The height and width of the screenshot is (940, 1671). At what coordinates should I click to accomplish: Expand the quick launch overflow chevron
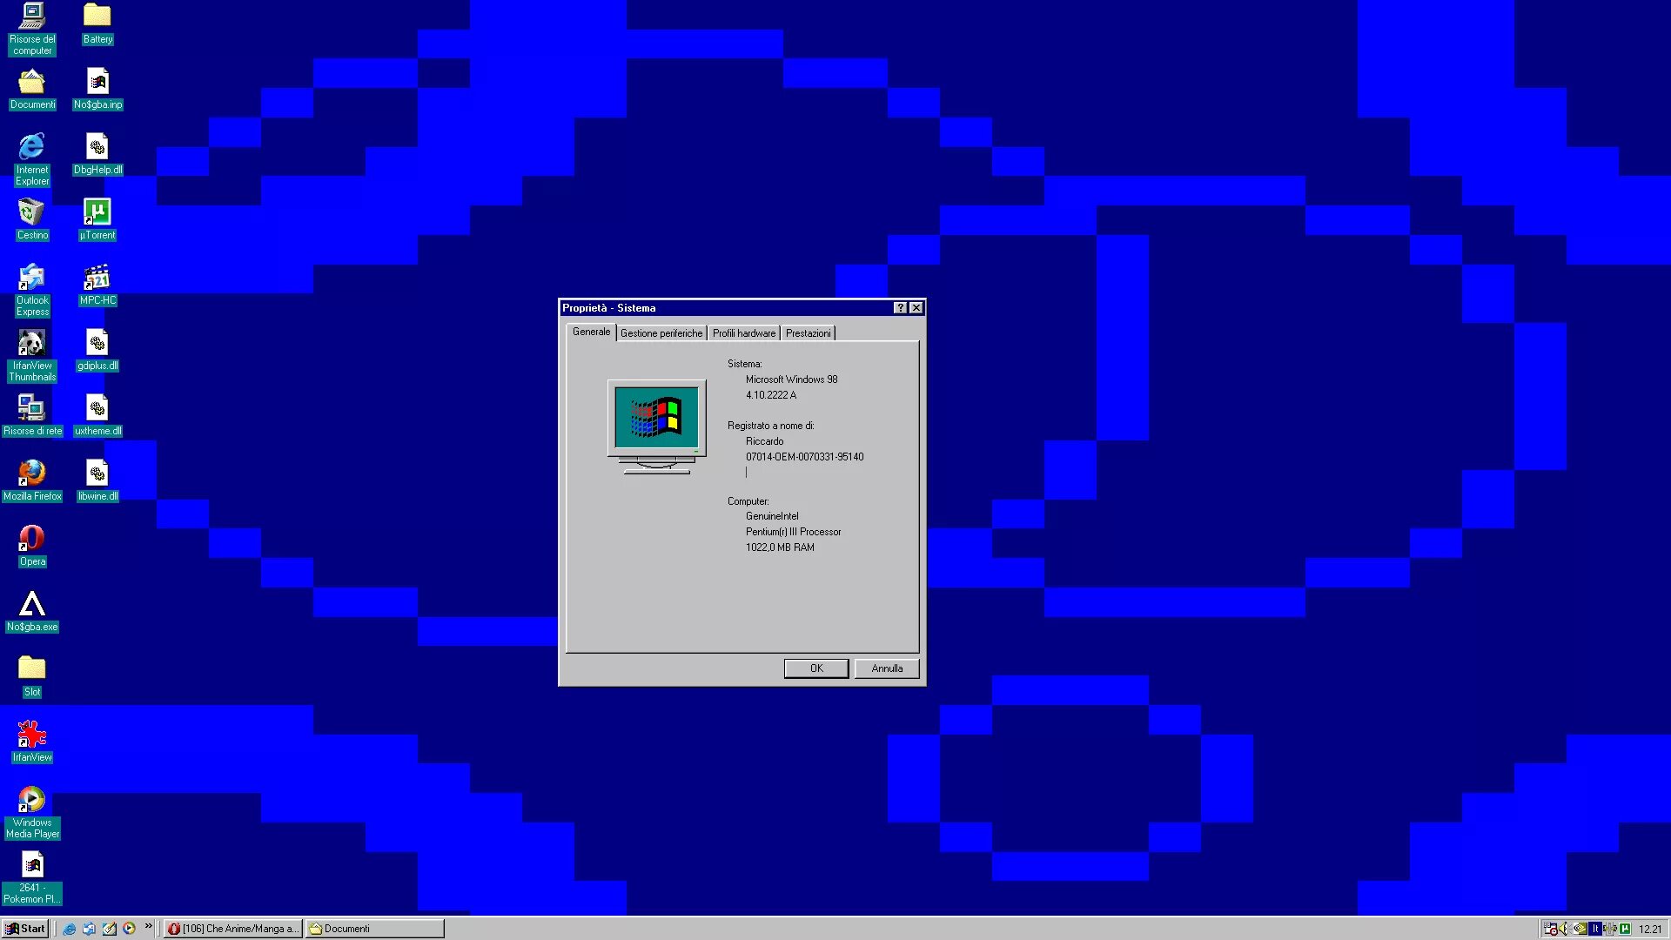(149, 926)
